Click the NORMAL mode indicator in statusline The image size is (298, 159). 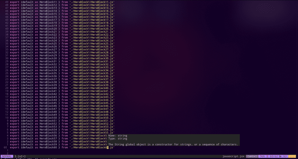(x=7, y=155)
